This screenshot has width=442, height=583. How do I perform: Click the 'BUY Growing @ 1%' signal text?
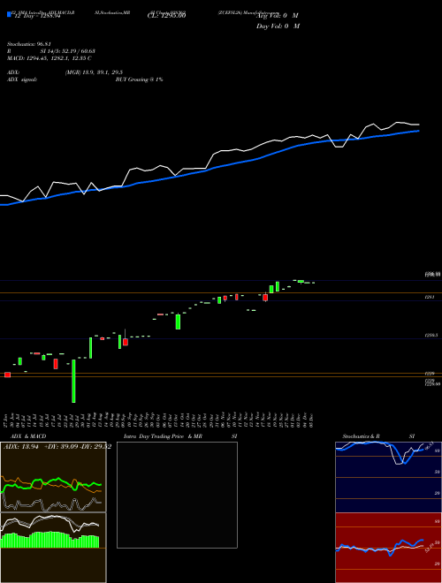tap(139, 79)
